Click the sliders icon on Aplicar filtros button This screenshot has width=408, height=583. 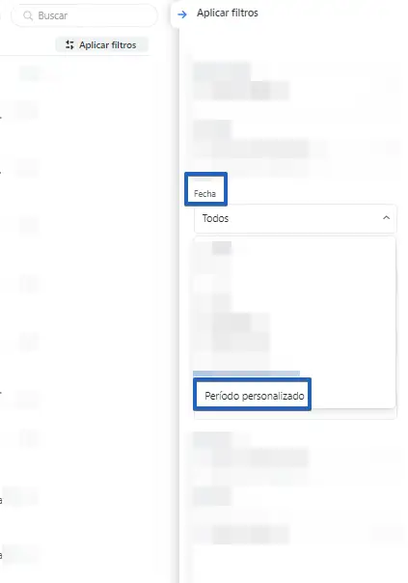coord(69,45)
